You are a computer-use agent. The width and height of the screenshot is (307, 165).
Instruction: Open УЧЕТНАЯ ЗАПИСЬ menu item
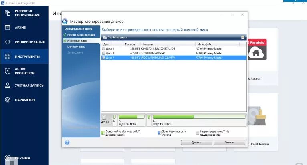pos(29,85)
